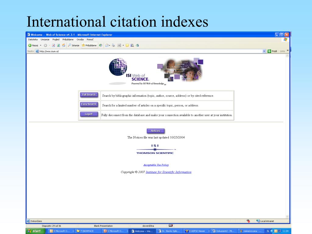The height and width of the screenshot is (234, 312).
Task: Stop loading with the red X icon
Action: tap(53, 45)
